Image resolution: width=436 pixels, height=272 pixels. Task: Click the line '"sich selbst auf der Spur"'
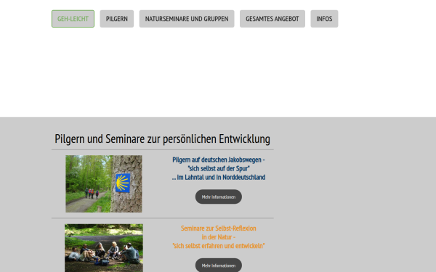click(219, 168)
